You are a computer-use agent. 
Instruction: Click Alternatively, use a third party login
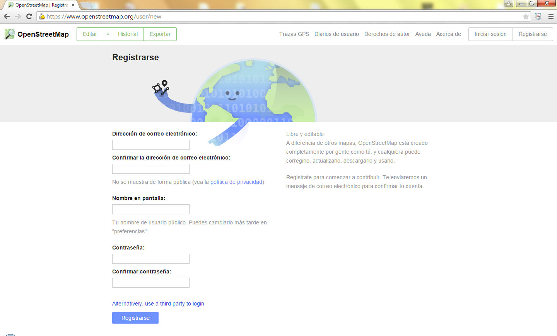tap(158, 304)
